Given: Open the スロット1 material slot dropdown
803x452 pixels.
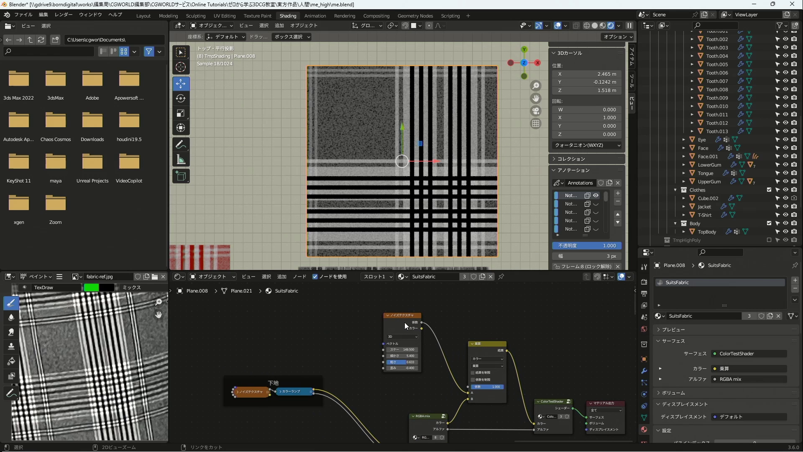Looking at the screenshot, I should click(378, 277).
